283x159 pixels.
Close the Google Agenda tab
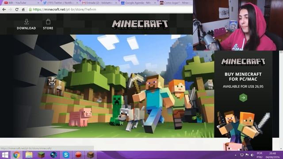pos(155,3)
